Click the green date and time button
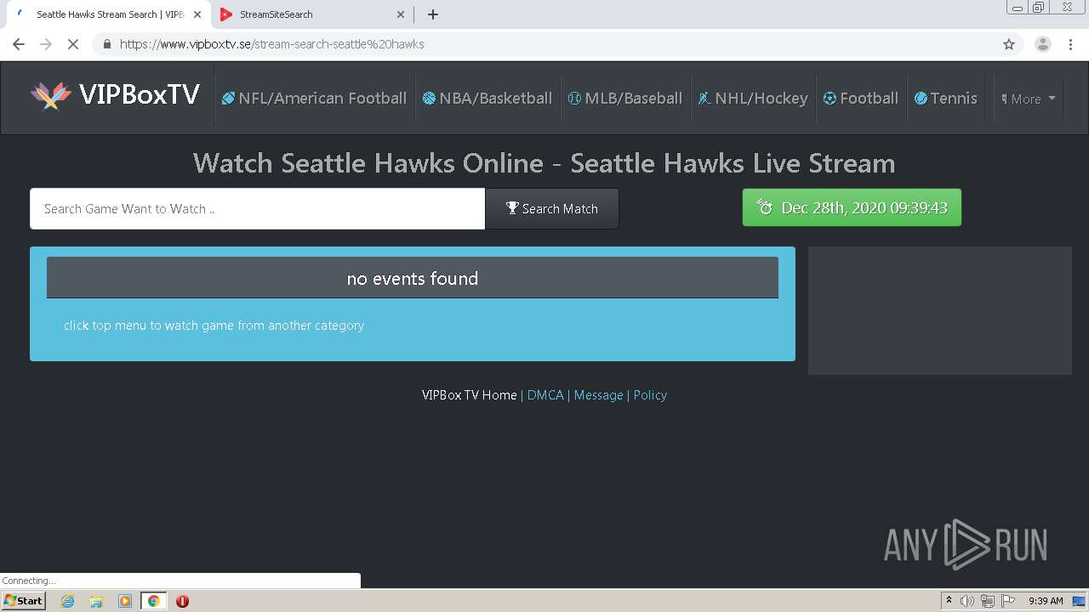 tap(852, 207)
